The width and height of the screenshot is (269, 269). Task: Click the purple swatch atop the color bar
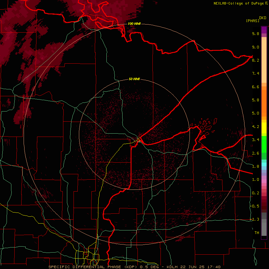click(264, 30)
